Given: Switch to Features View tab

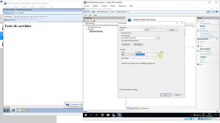Looking at the screenshot, I should click(132, 108).
